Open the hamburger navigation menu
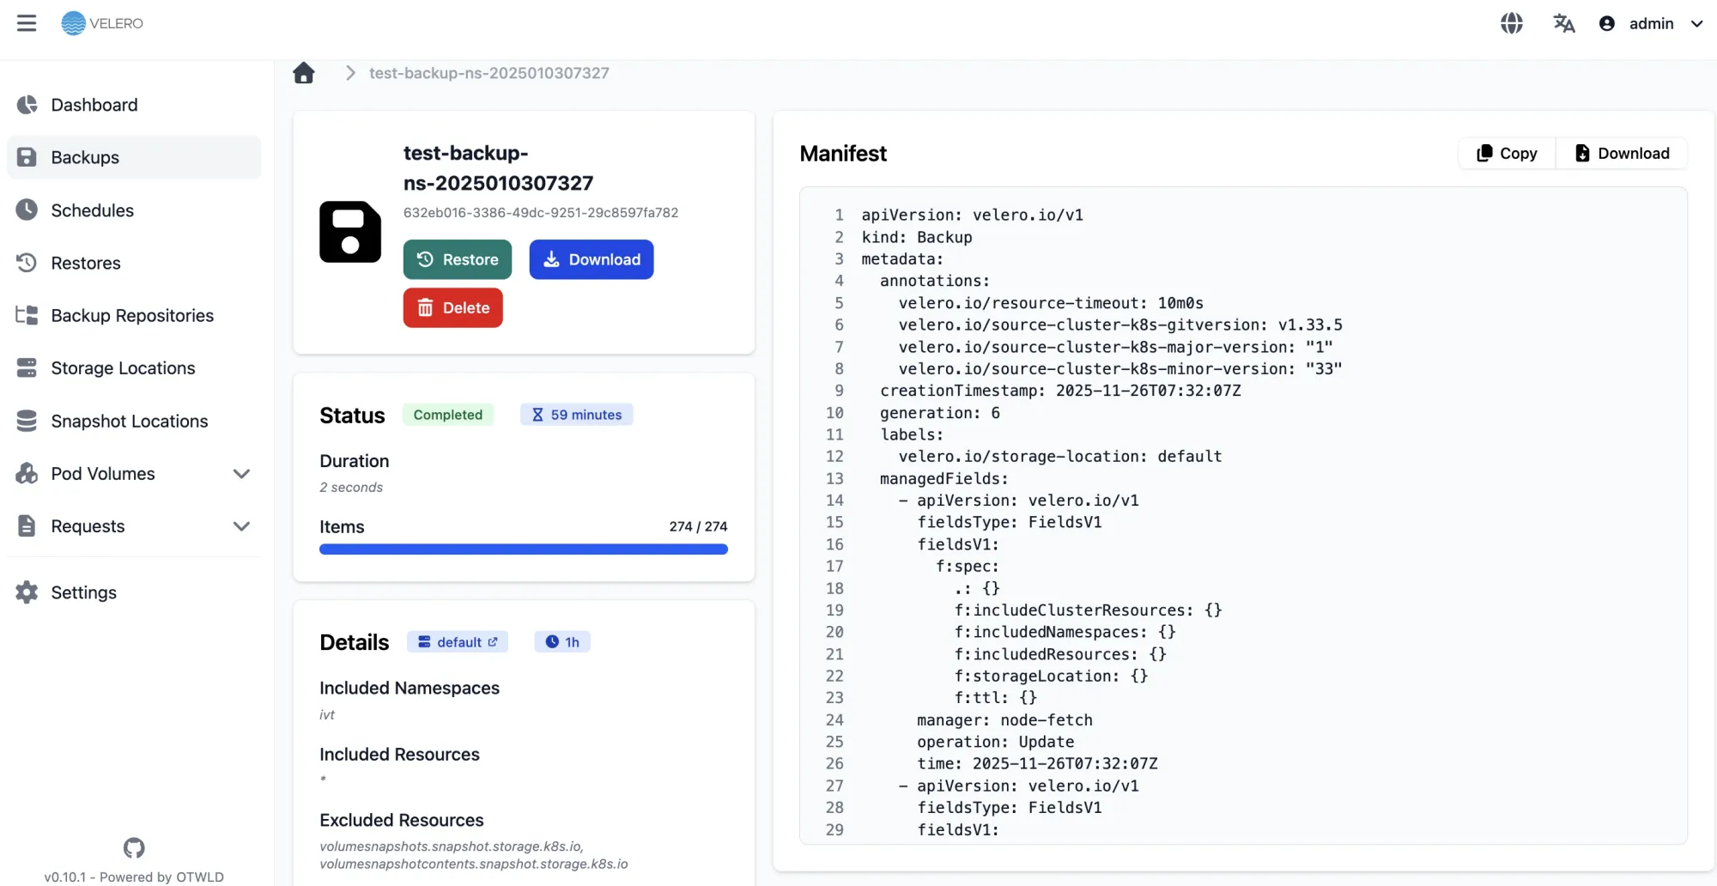 (27, 23)
